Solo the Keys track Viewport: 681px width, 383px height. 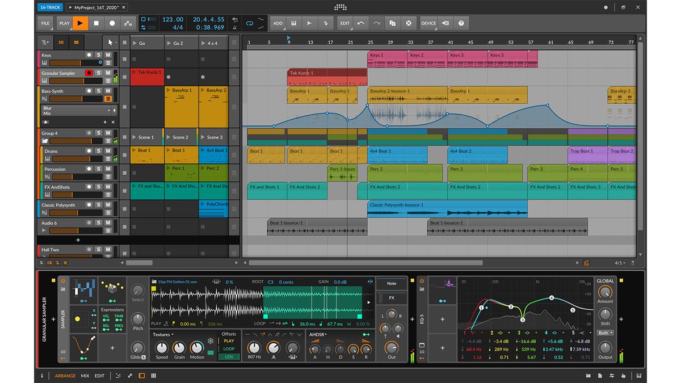100,54
